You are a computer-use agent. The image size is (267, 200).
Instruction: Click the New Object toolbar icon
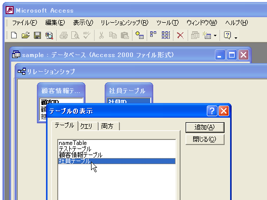click(207, 35)
